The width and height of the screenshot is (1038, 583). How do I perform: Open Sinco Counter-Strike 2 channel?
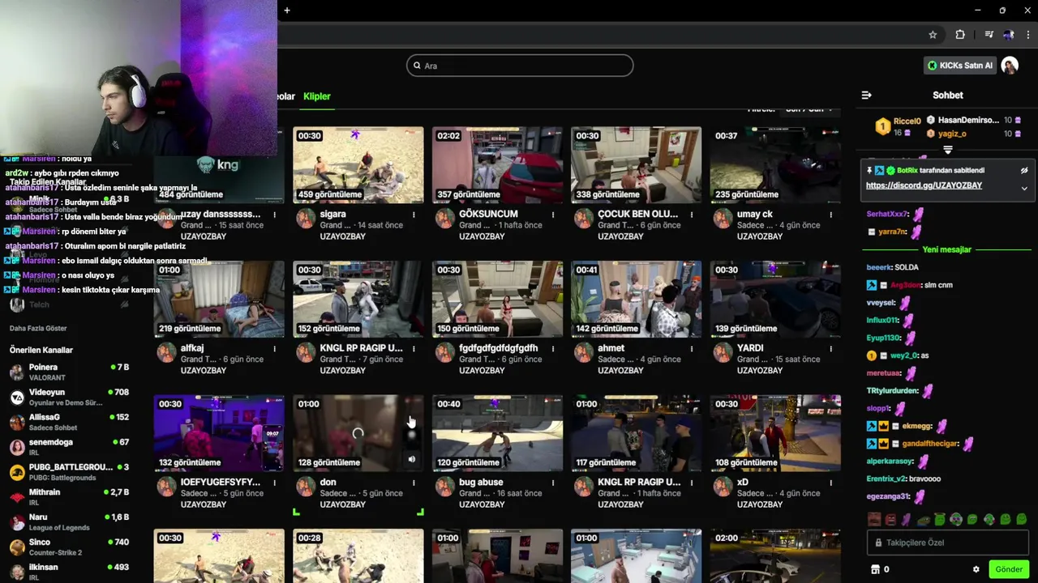[69, 547]
